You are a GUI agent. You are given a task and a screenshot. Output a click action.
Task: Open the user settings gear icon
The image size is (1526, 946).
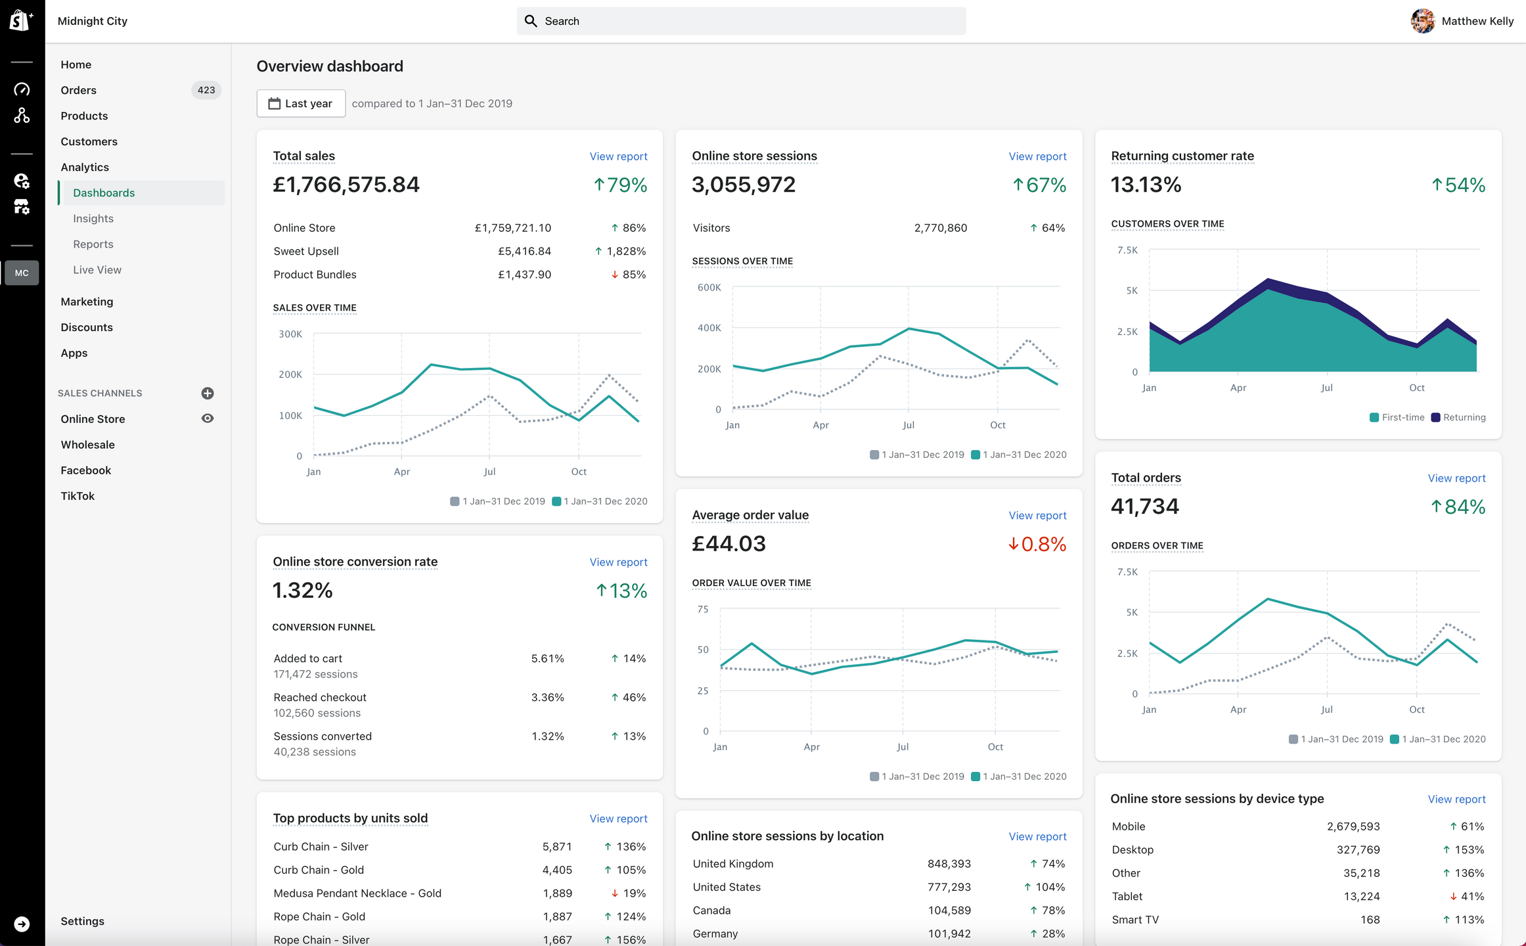pos(22,181)
